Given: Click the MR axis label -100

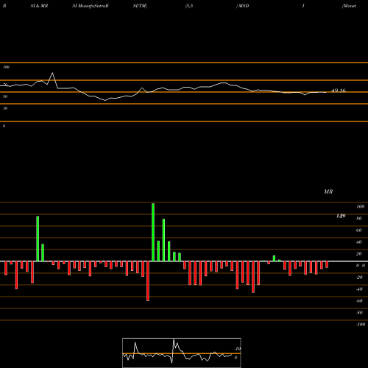Looking at the screenshot, I should click(x=361, y=325).
